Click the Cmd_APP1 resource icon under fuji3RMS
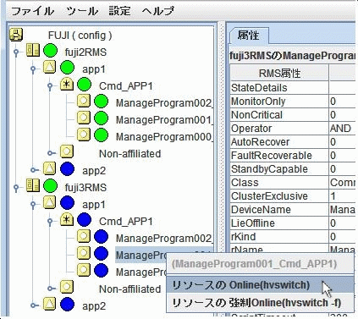 point(67,219)
